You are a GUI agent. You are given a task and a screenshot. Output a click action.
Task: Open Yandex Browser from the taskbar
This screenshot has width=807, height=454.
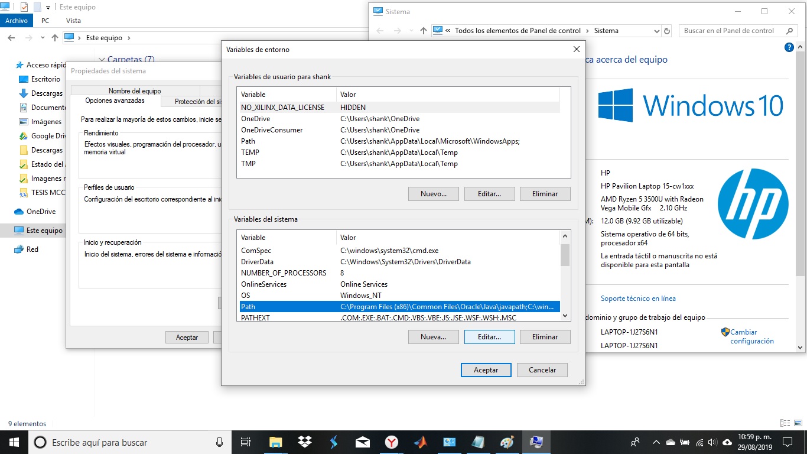[391, 442]
